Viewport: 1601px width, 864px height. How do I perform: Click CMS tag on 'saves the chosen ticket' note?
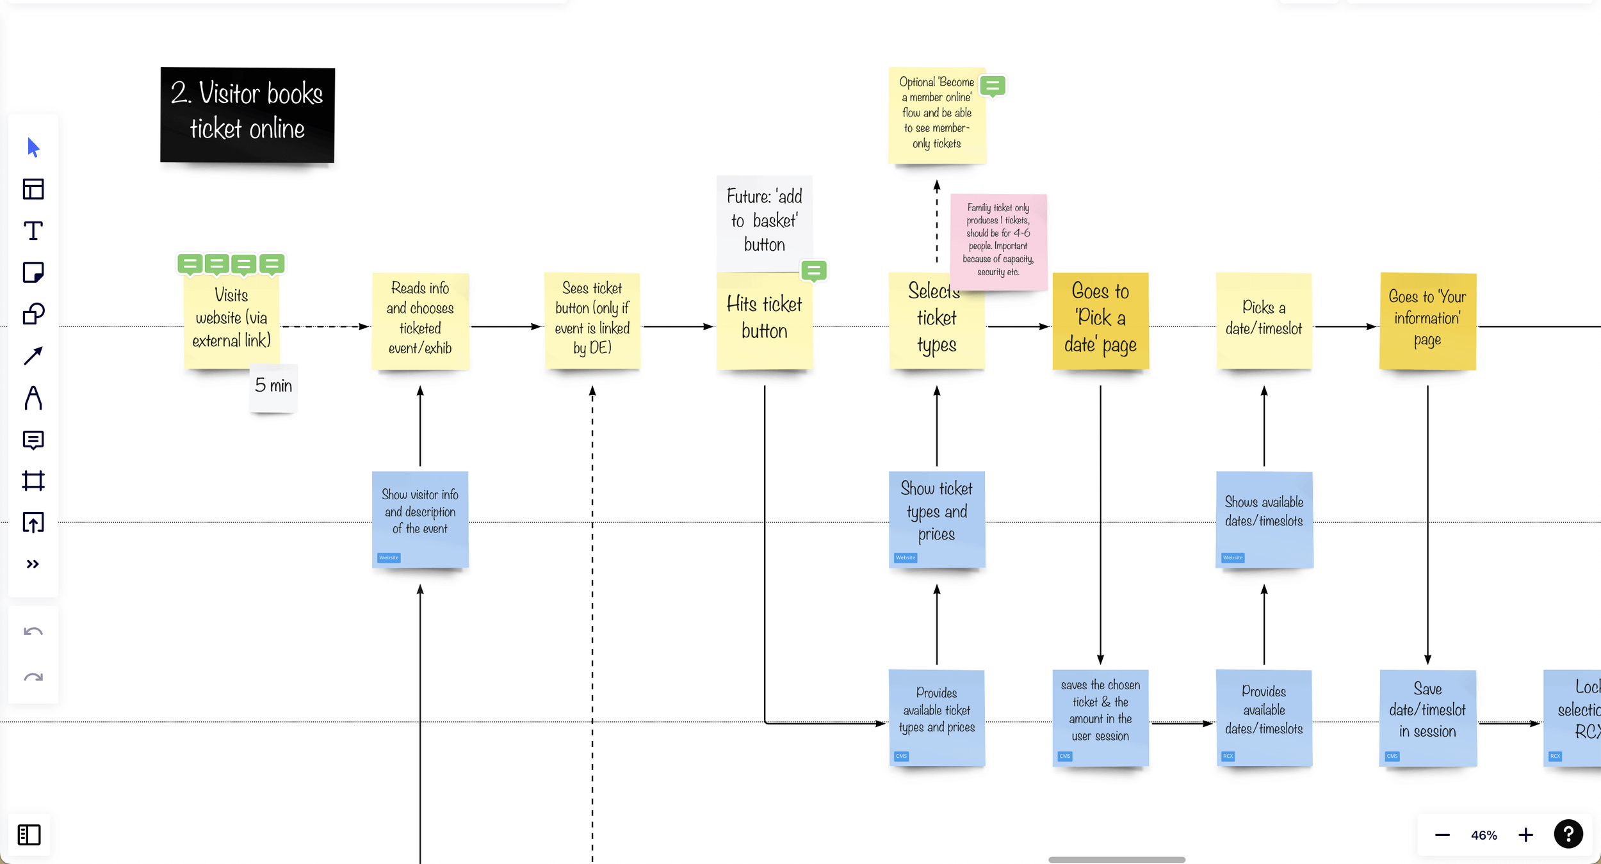(1065, 756)
